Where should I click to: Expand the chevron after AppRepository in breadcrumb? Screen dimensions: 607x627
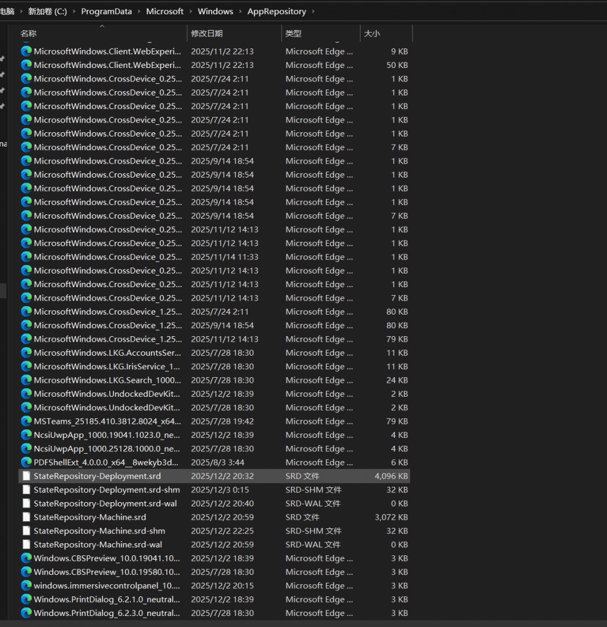(x=313, y=12)
